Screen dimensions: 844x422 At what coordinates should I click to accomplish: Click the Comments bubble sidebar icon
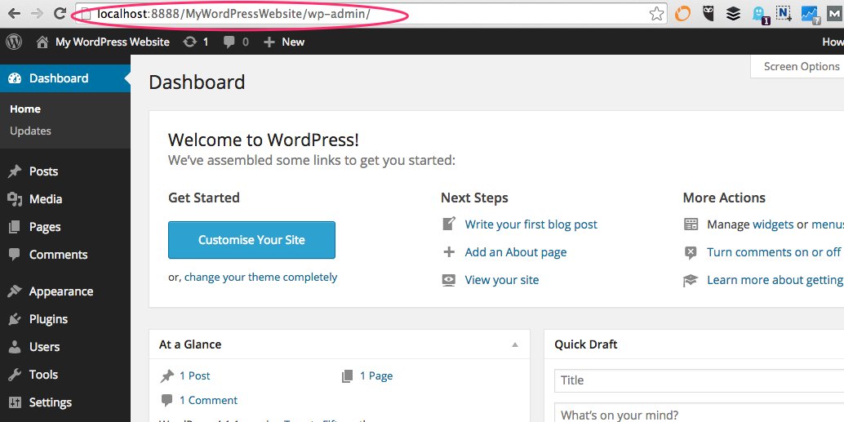click(x=15, y=255)
